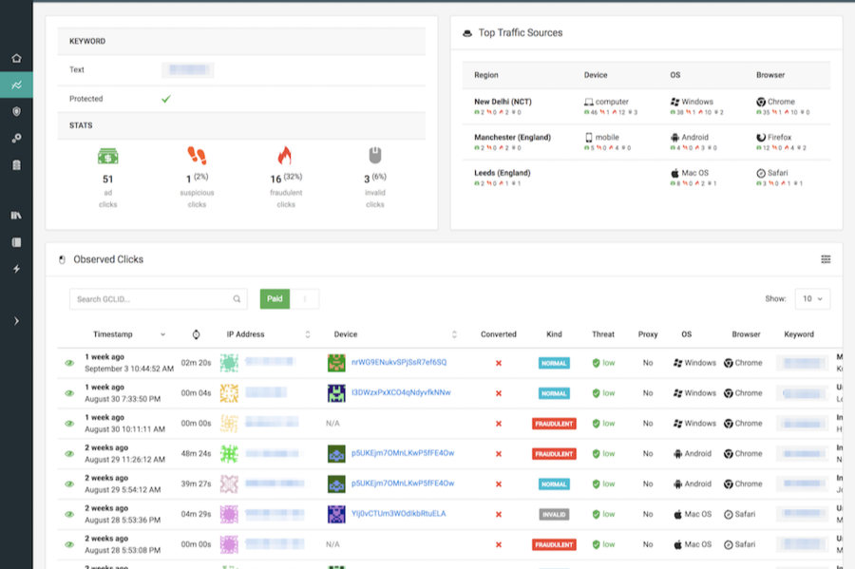This screenshot has height=569, width=855.
Task: Open device link nrWG9ENukvSPjSsR7ef6SQ
Action: (398, 363)
